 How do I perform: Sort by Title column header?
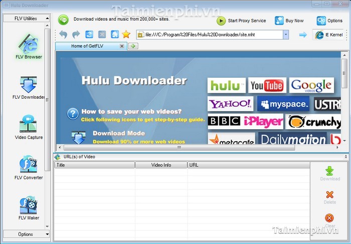95,165
